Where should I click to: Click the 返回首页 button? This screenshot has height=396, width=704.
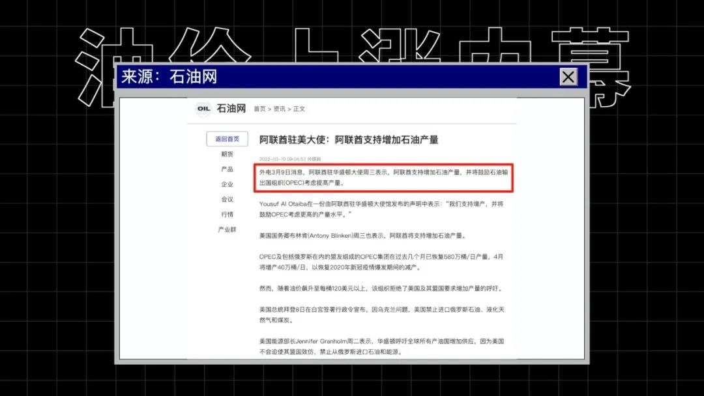click(x=227, y=139)
